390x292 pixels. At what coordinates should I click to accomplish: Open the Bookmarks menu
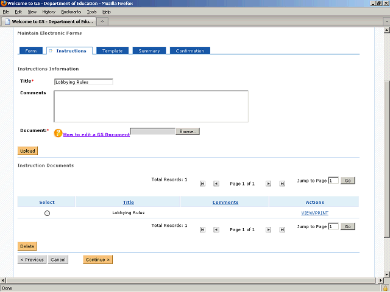tap(71, 12)
